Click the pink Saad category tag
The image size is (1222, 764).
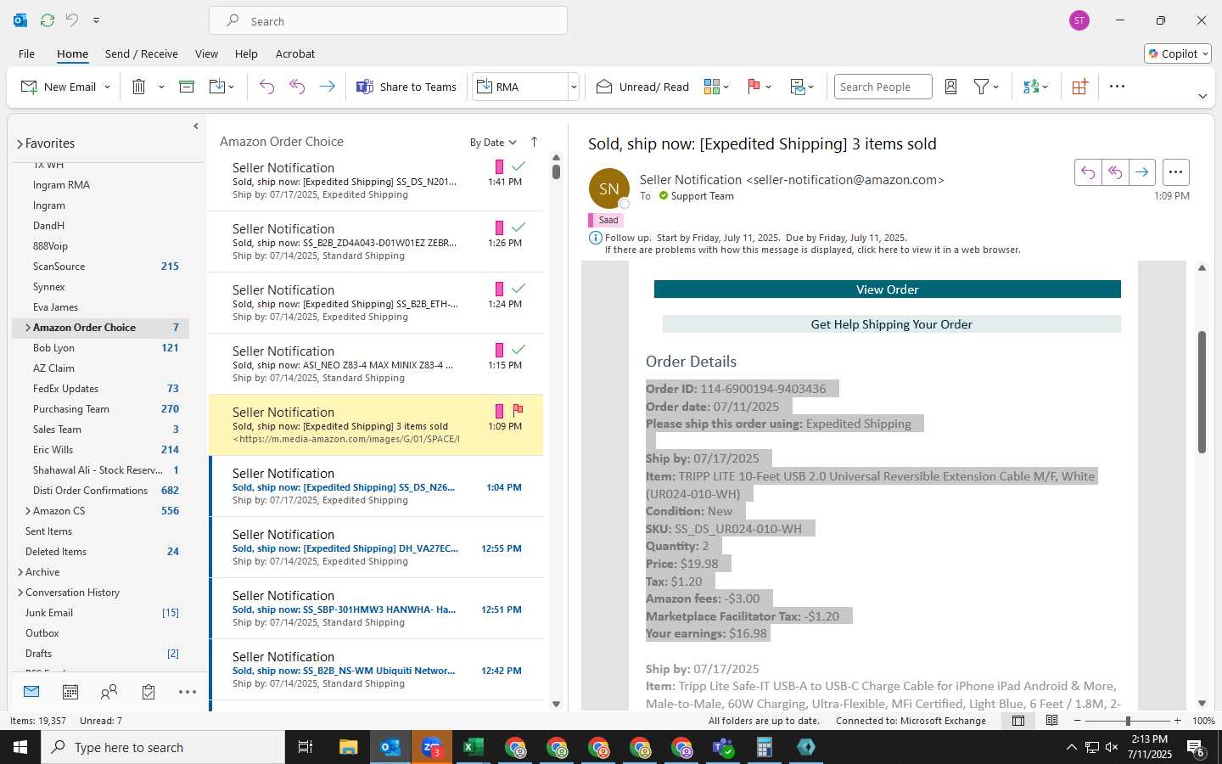tap(606, 220)
